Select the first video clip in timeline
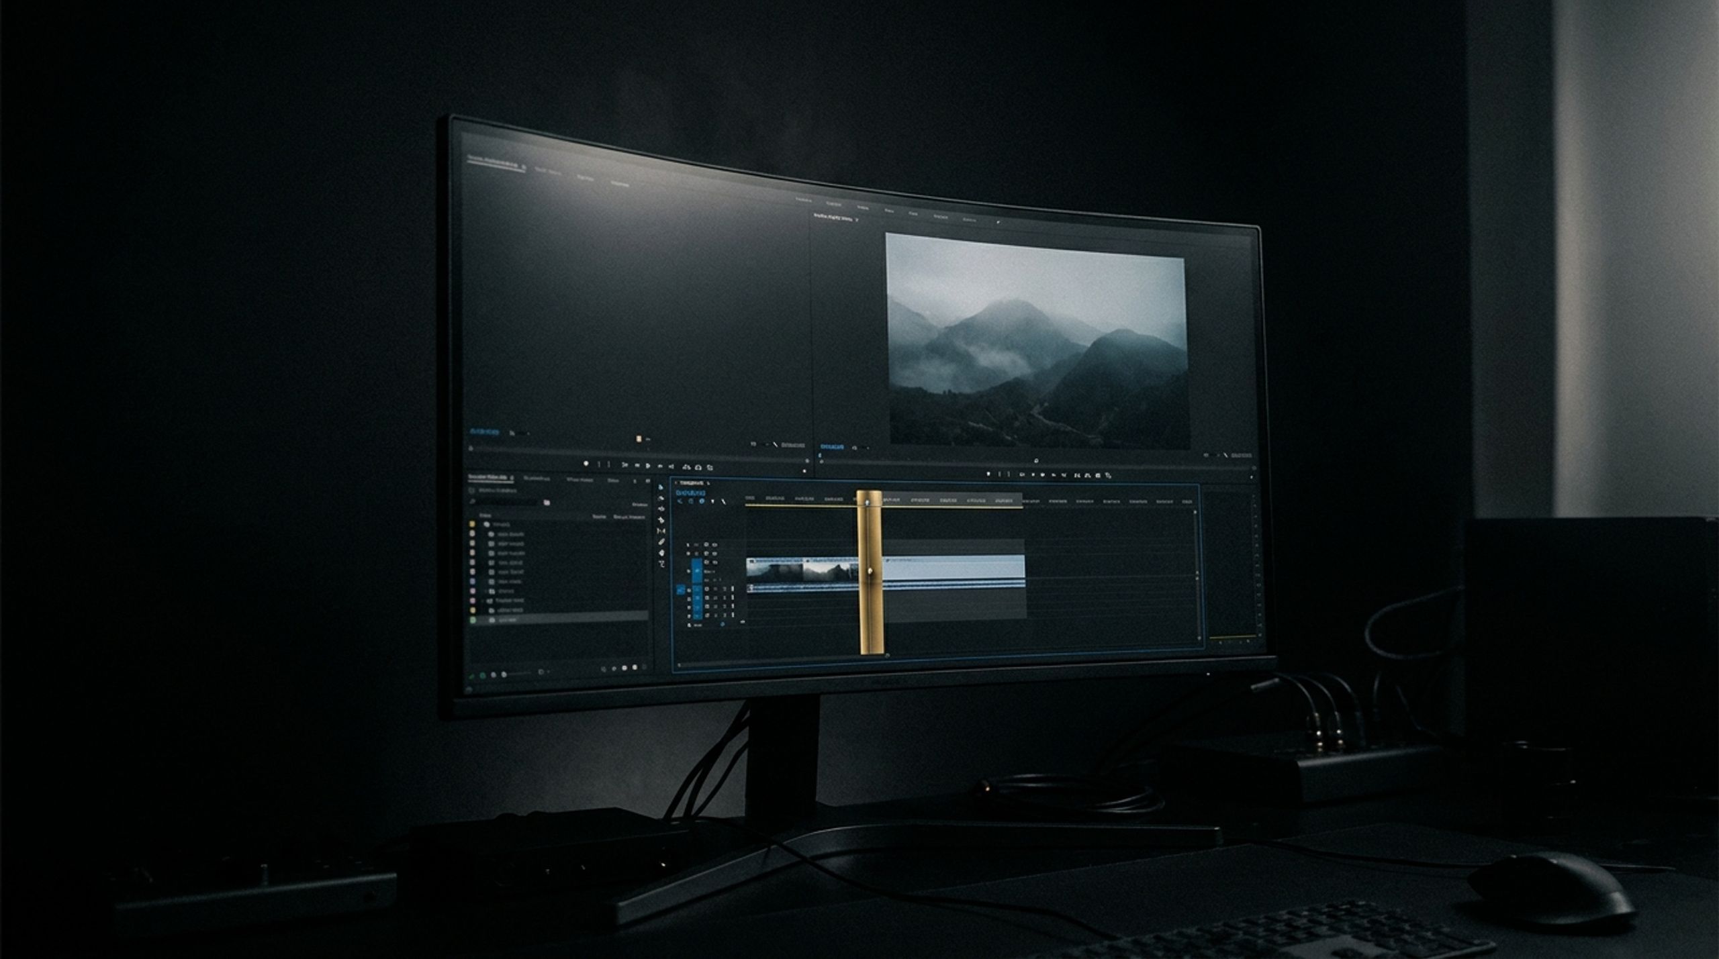1719x959 pixels. point(775,569)
